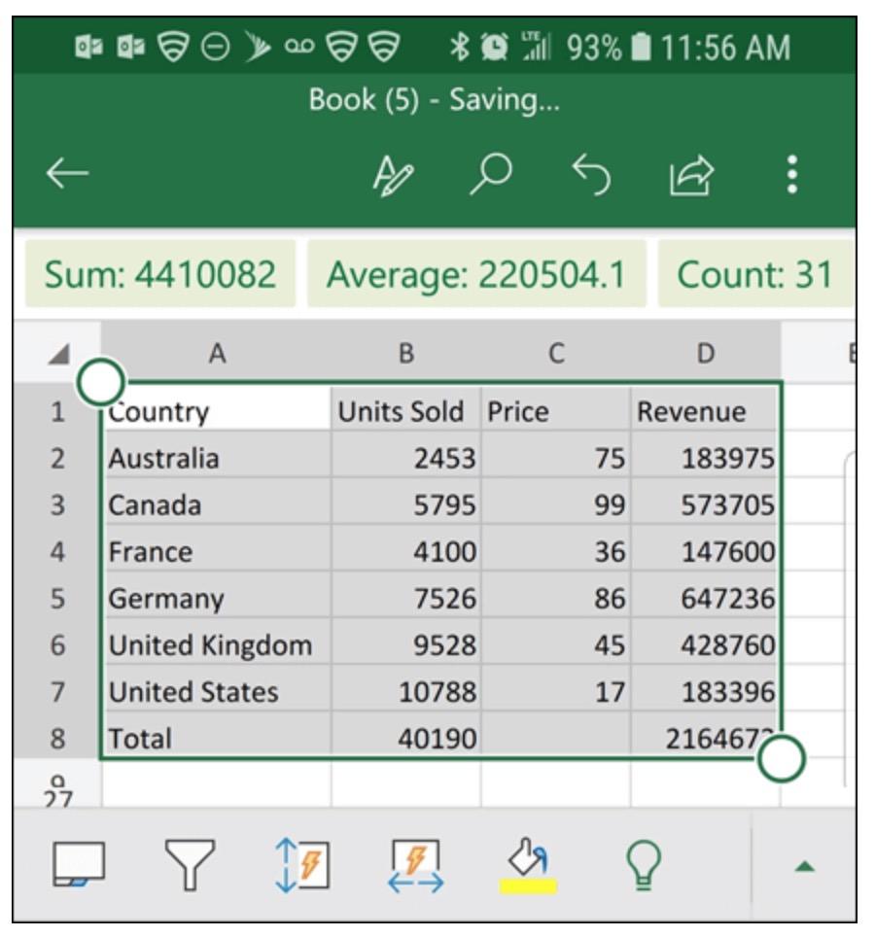875x937 pixels.
Task: Open the three-dot overflow menu
Action: 792,175
